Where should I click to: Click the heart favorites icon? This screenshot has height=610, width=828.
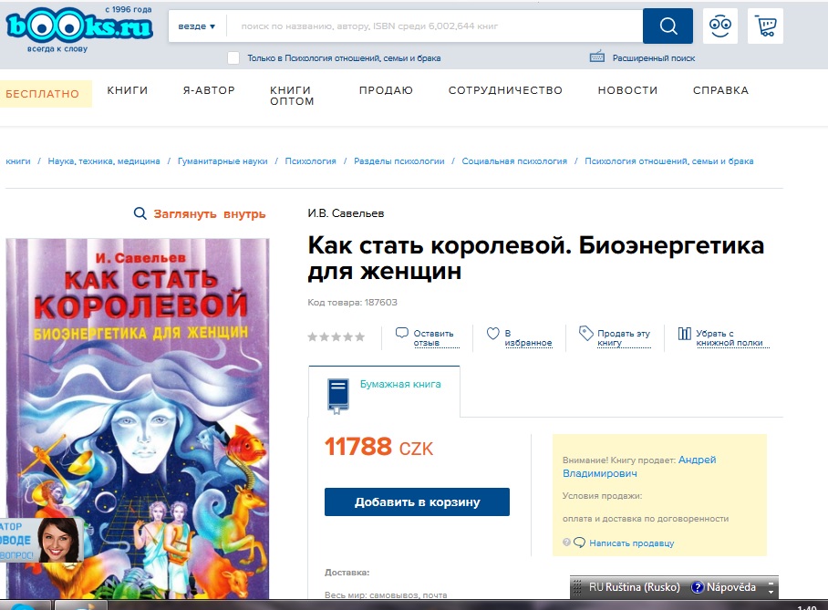coord(492,333)
